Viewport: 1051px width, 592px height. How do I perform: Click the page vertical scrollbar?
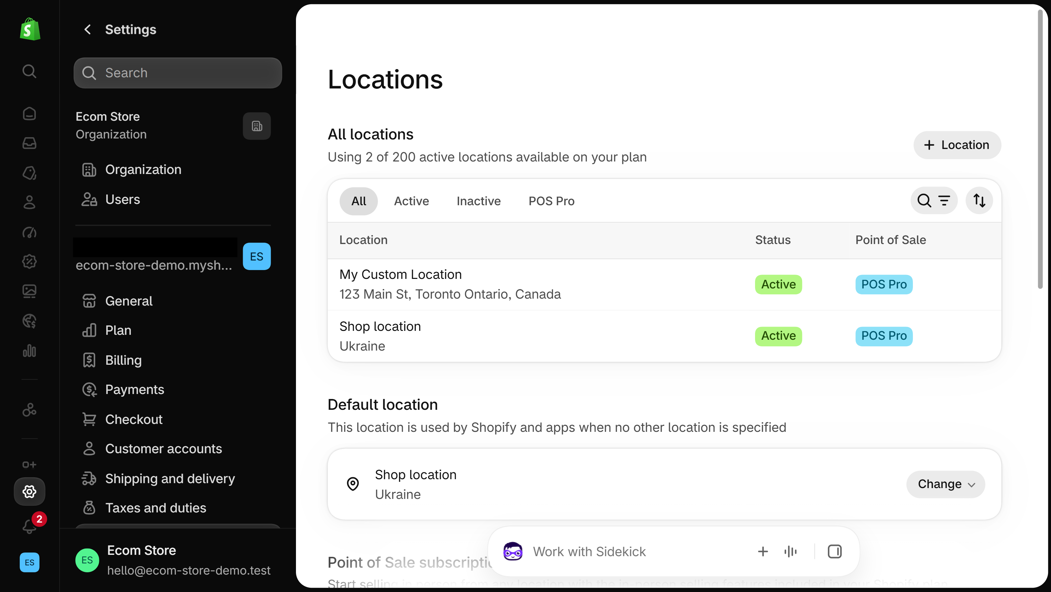coord(1040,149)
